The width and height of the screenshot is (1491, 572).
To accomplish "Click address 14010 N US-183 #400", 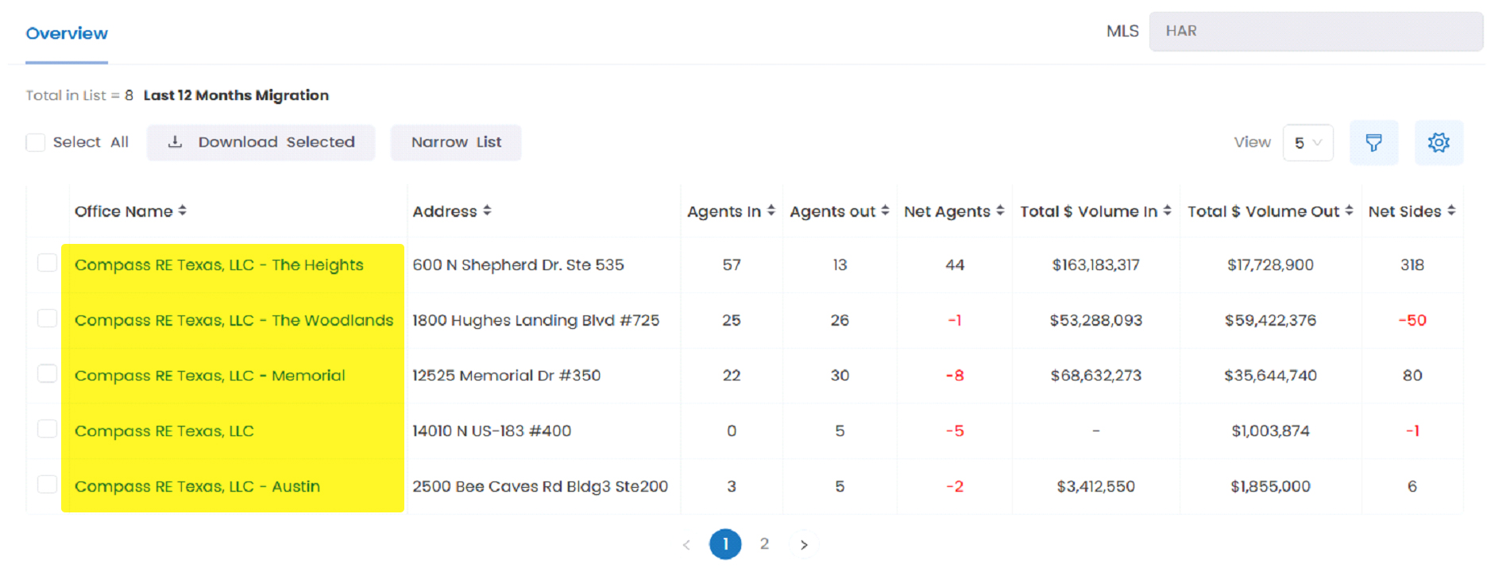I will (x=492, y=431).
